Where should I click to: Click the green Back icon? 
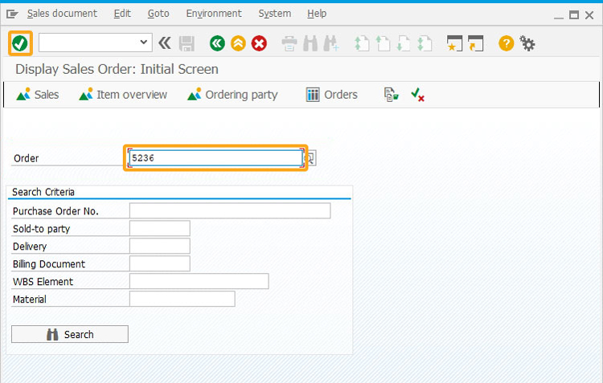217,43
